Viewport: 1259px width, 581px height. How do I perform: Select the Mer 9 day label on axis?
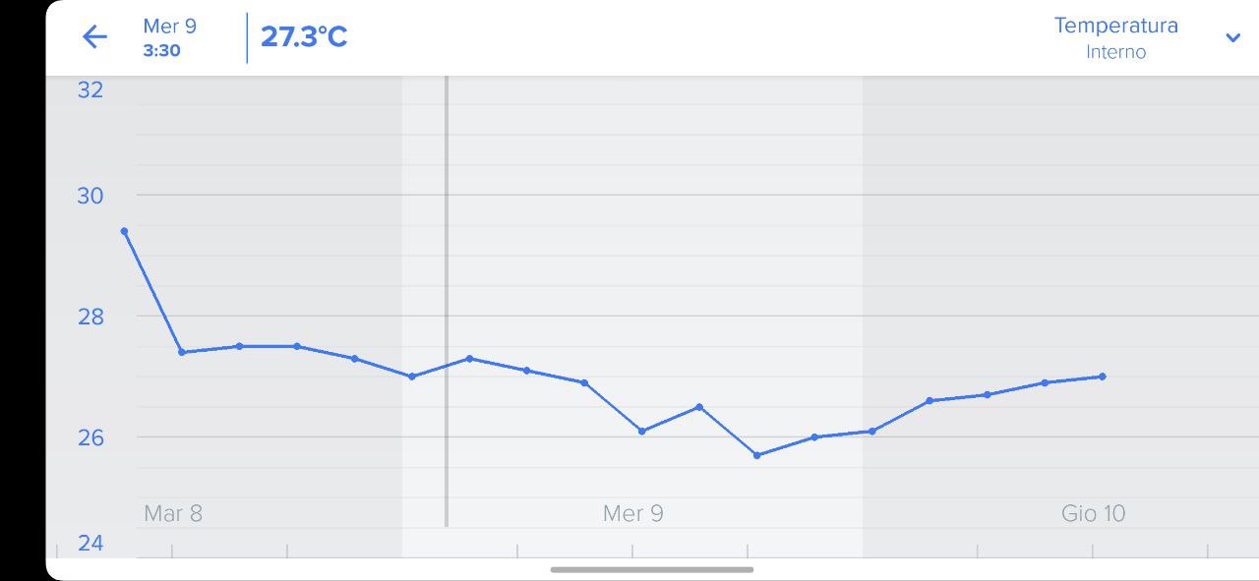coord(632,513)
